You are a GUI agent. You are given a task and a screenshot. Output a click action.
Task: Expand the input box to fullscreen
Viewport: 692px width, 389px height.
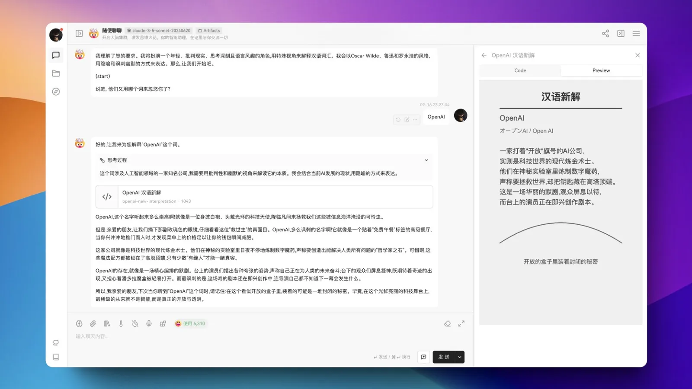[x=461, y=323]
